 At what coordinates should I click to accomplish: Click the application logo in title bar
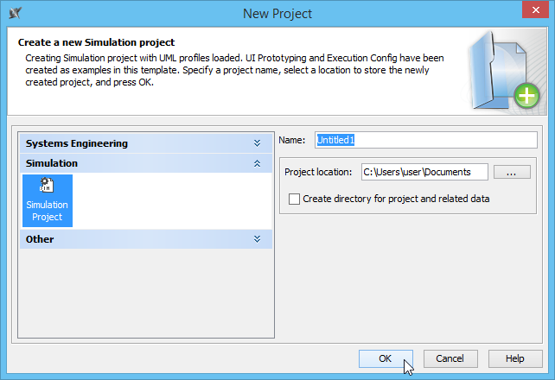[x=14, y=13]
